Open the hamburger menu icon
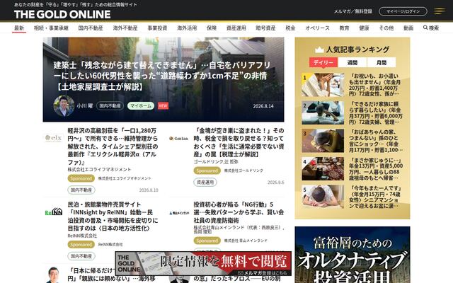Viewport: 453px width, 283px height. pyautogui.click(x=440, y=11)
